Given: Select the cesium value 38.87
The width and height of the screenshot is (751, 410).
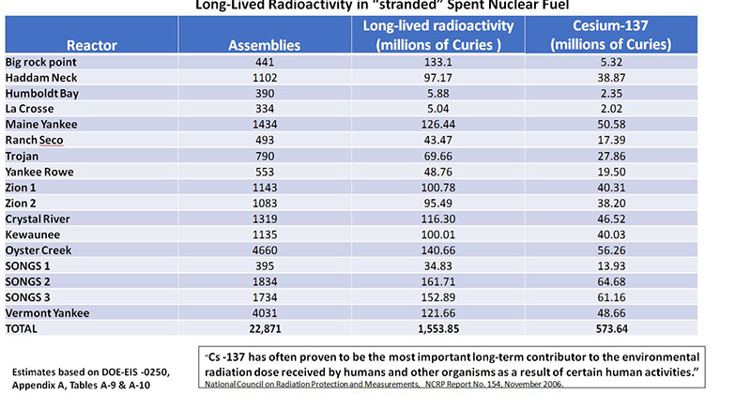Looking at the screenshot, I should (x=612, y=78).
